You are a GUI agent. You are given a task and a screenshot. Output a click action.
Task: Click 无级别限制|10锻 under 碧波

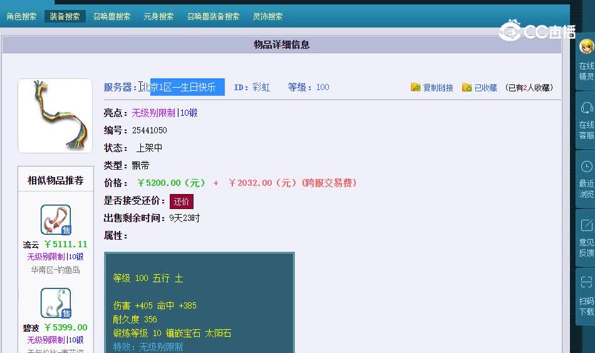click(55, 340)
